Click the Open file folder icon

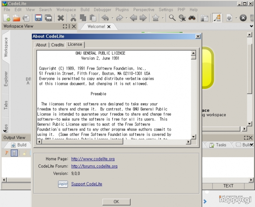click(16, 18)
